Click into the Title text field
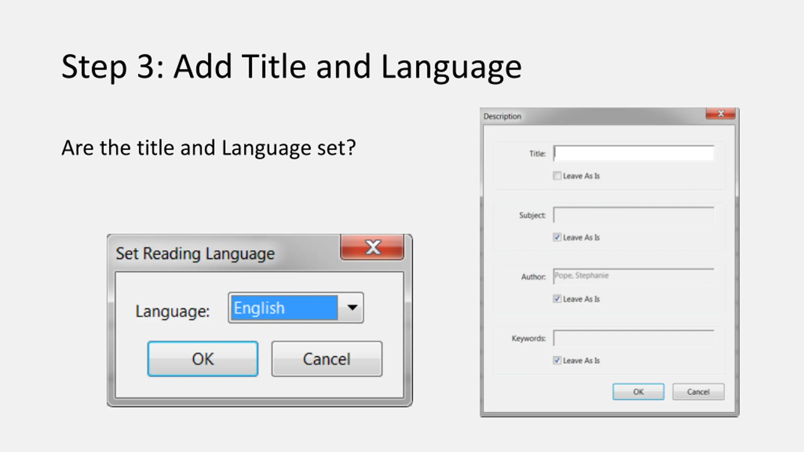 pyautogui.click(x=633, y=153)
